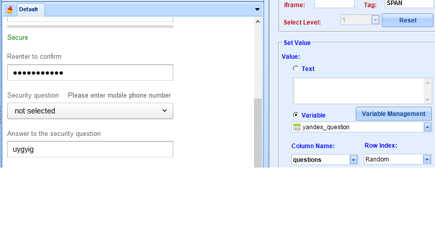Click the app icon beside the Default tab
This screenshot has height=235, width=435.
click(9, 9)
